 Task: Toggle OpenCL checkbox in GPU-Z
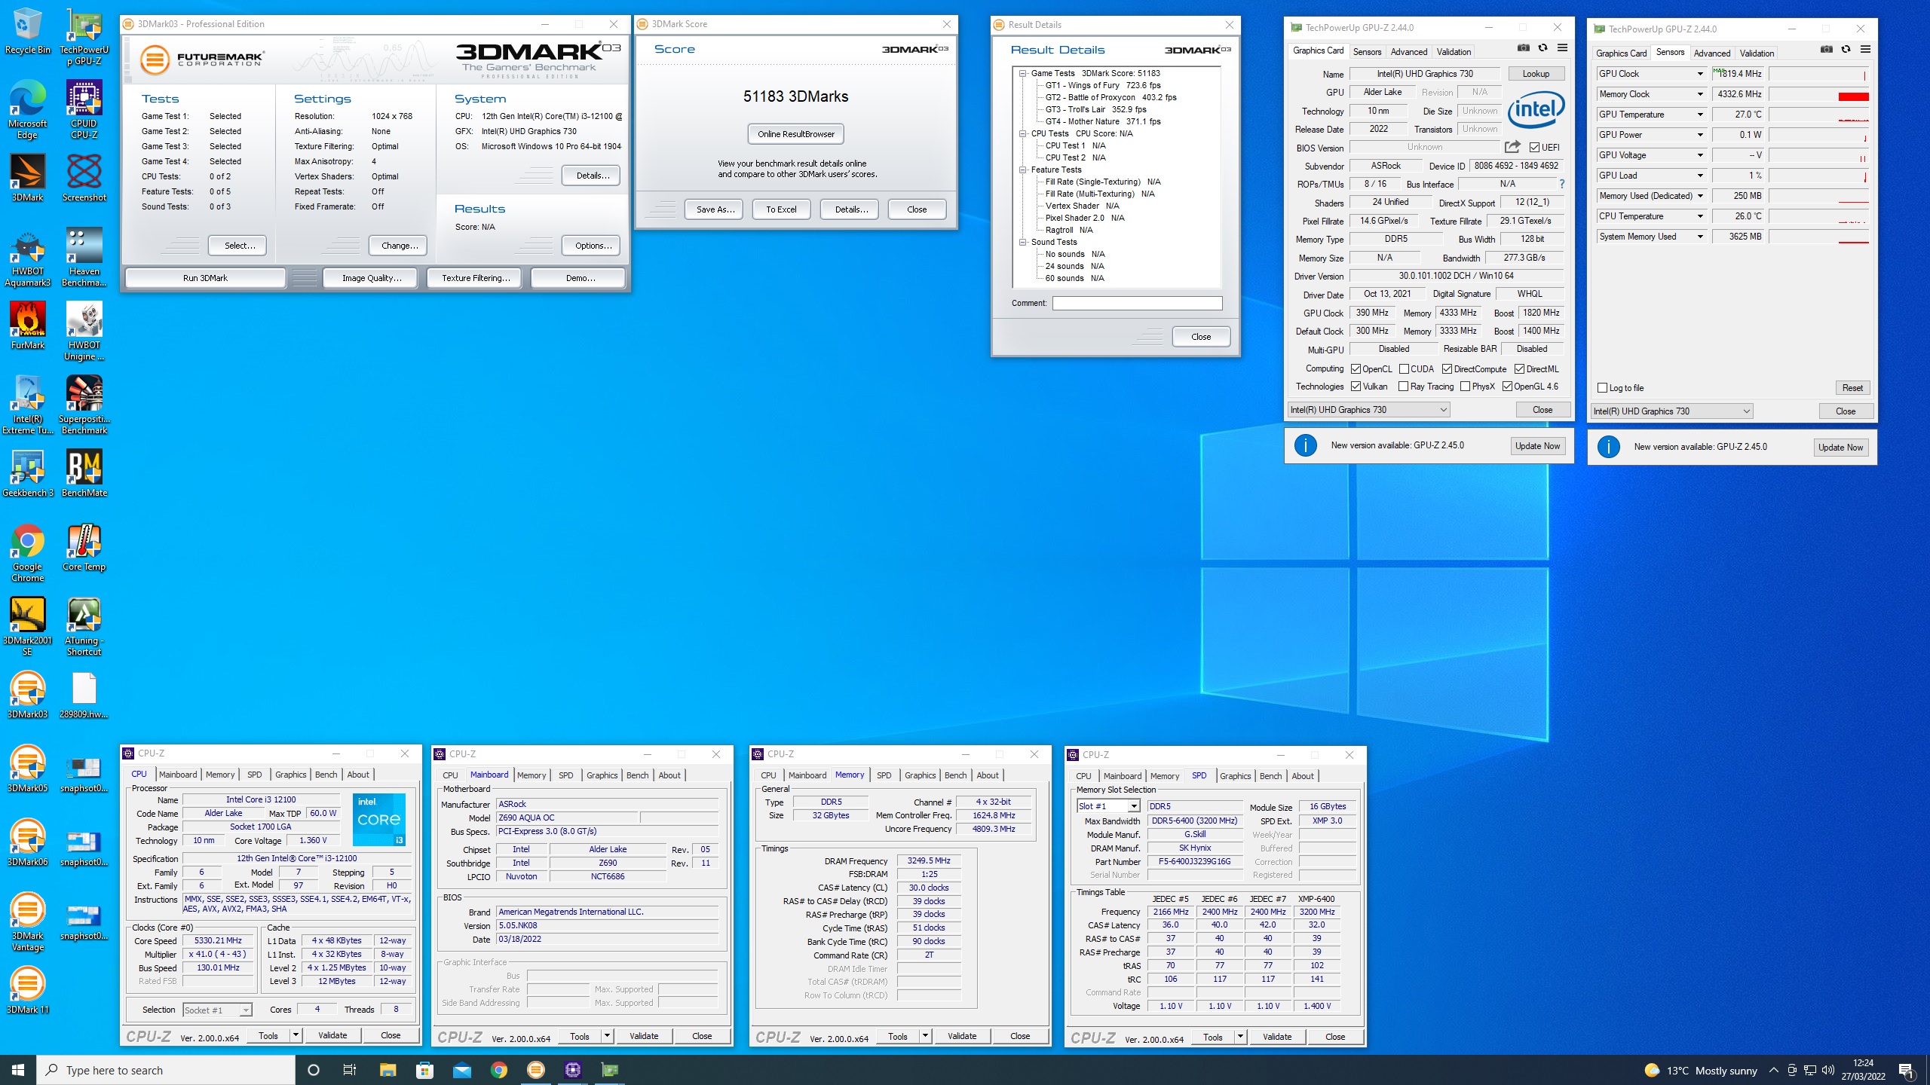point(1356,369)
